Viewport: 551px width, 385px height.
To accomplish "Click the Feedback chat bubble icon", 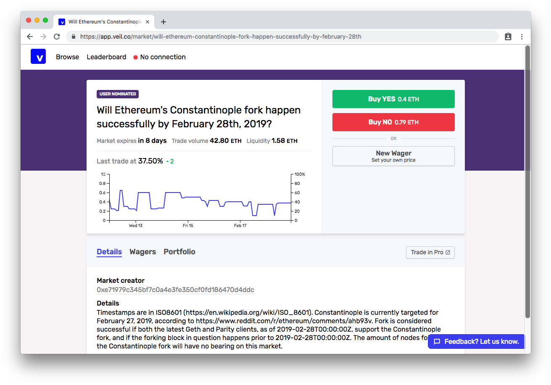I will [437, 342].
